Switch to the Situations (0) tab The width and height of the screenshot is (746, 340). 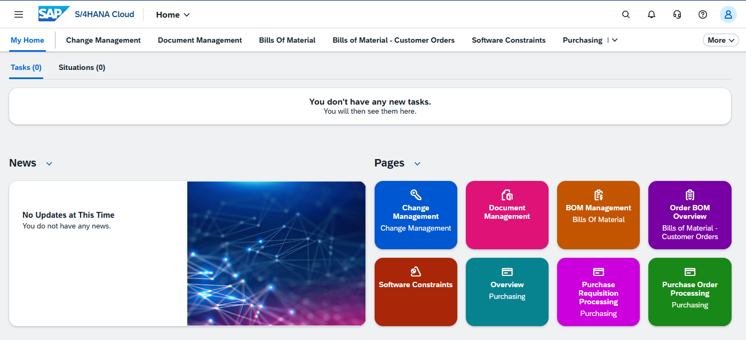click(x=82, y=68)
